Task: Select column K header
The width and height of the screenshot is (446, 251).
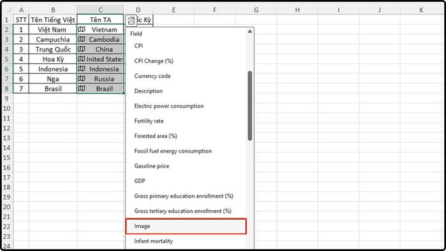Action: [421, 10]
